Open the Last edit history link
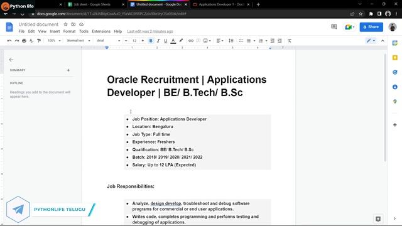Image resolution: width=402 pixels, height=226 pixels. [x=150, y=31]
